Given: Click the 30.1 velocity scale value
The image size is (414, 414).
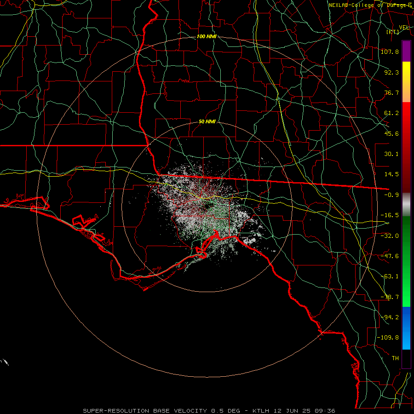Looking at the screenshot, I should click(x=391, y=154).
